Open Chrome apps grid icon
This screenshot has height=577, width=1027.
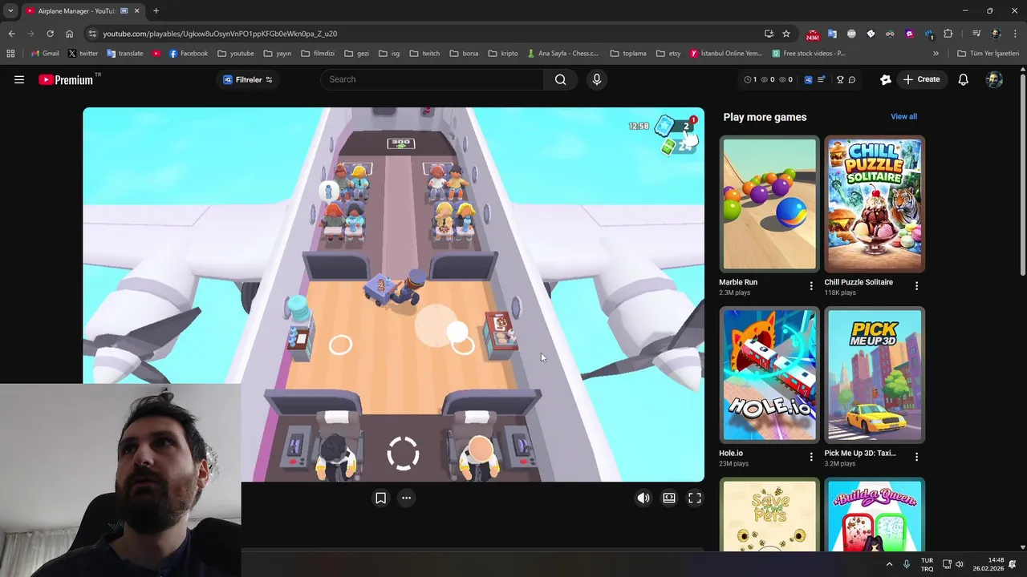[10, 54]
